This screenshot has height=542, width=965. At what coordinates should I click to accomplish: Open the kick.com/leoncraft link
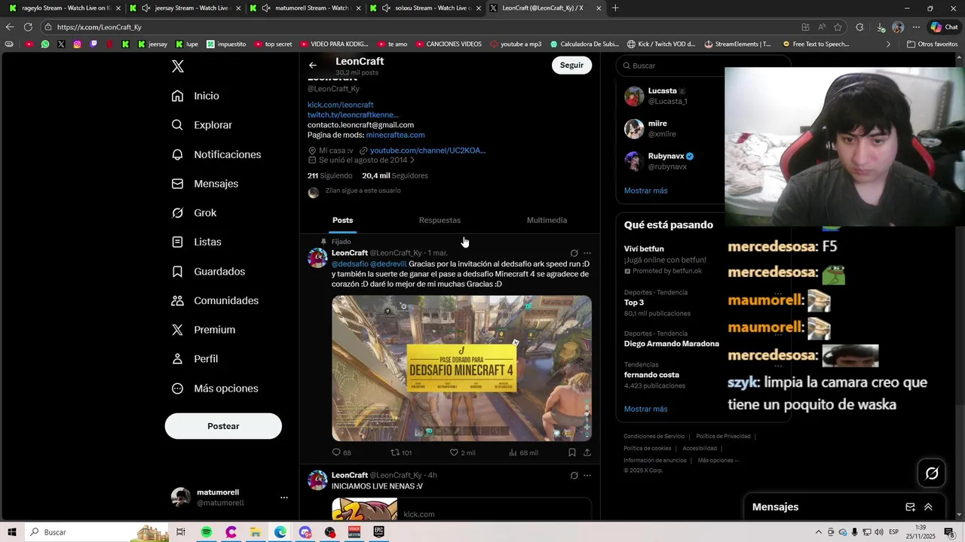(340, 105)
